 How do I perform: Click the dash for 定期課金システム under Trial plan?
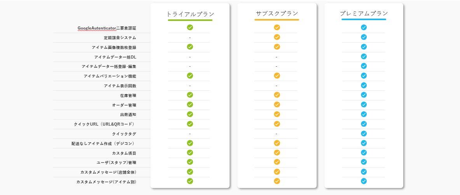[190, 38]
